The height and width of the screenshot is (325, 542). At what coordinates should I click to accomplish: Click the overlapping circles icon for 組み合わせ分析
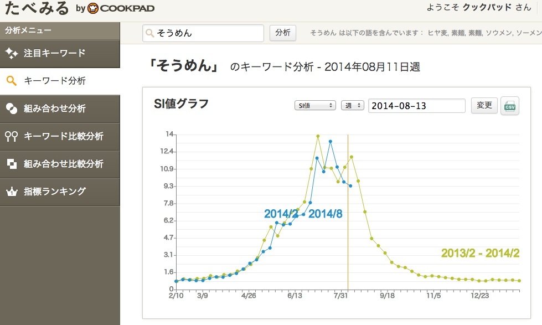(x=12, y=109)
